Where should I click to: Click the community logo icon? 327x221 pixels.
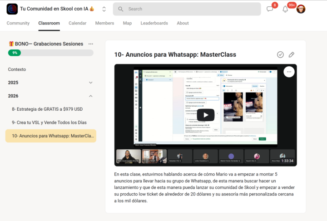[12, 9]
